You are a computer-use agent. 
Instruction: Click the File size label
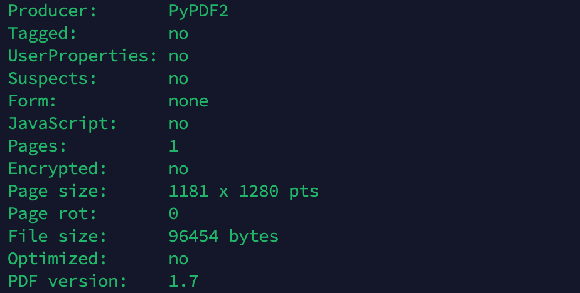pos(57,236)
